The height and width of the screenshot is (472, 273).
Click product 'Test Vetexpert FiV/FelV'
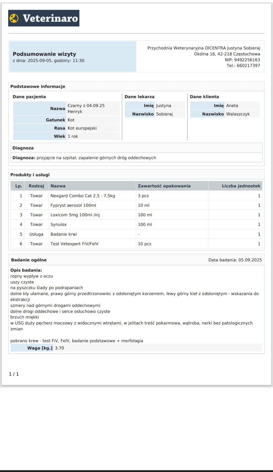[75, 244]
